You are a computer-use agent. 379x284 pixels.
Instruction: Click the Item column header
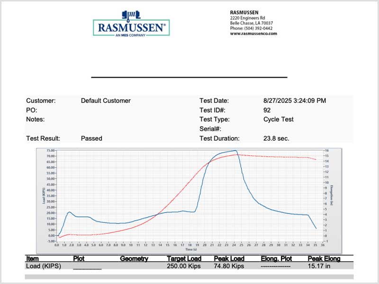pos(32,258)
